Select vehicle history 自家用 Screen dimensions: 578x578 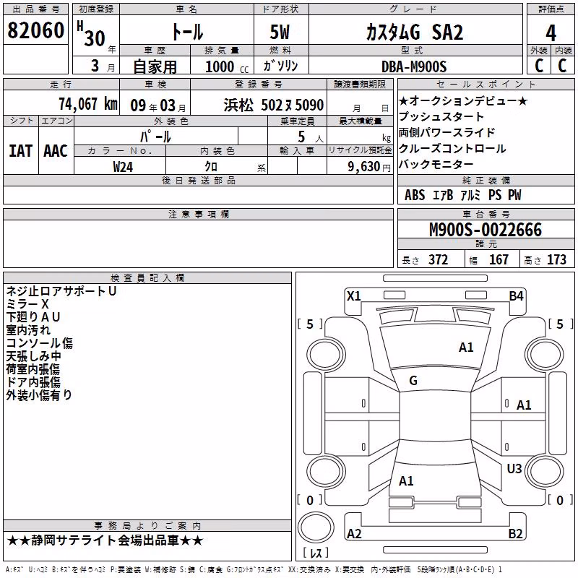click(x=155, y=66)
